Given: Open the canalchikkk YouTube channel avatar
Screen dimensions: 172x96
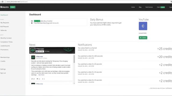Looking at the screenshot, I should pos(143,26).
